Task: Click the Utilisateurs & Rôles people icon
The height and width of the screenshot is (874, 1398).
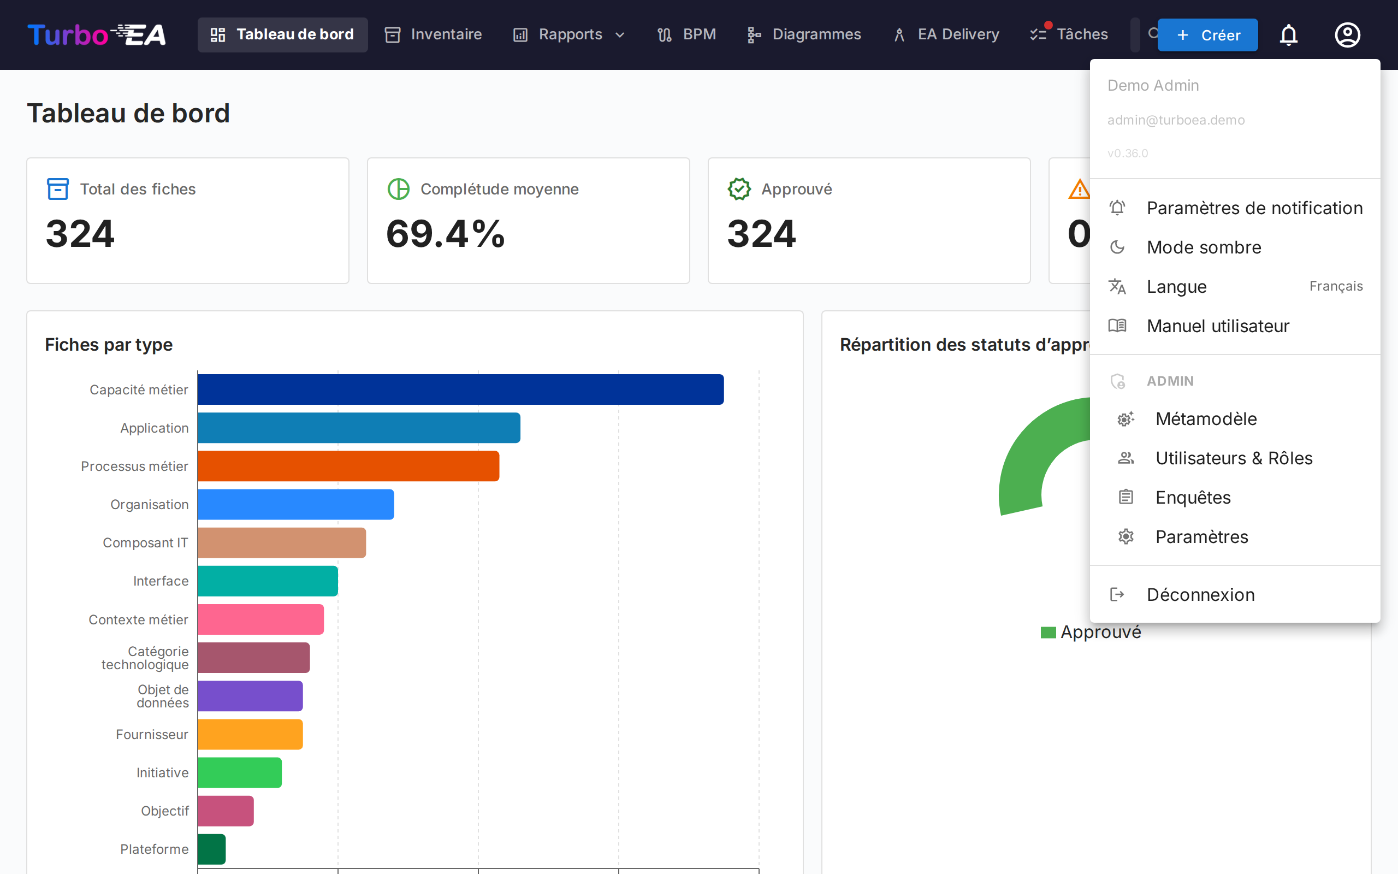Action: [1125, 458]
